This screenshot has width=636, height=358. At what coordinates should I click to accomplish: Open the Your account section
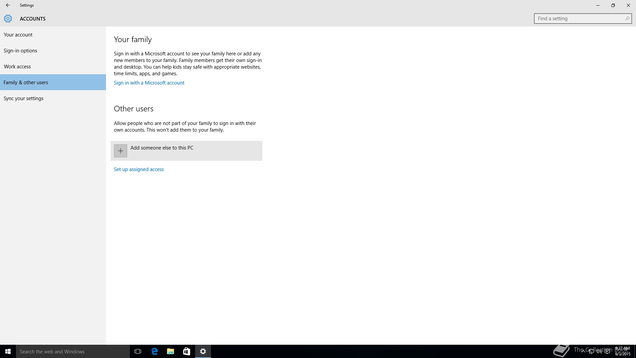(x=18, y=35)
